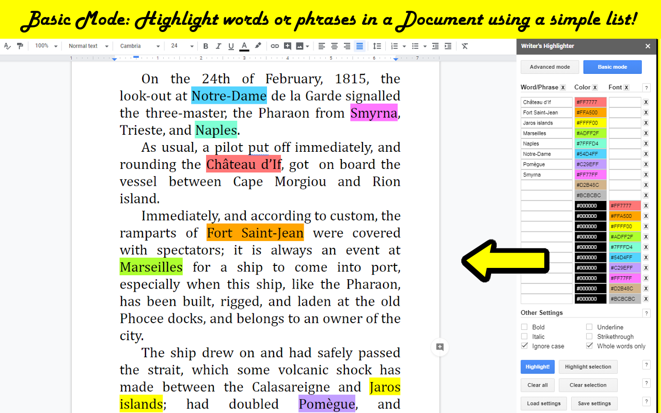Viewport: 661px width, 413px height.
Task: Open the font size 24 dropdown
Action: point(182,46)
